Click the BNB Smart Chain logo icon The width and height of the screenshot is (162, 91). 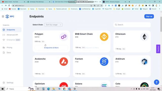click(104, 37)
